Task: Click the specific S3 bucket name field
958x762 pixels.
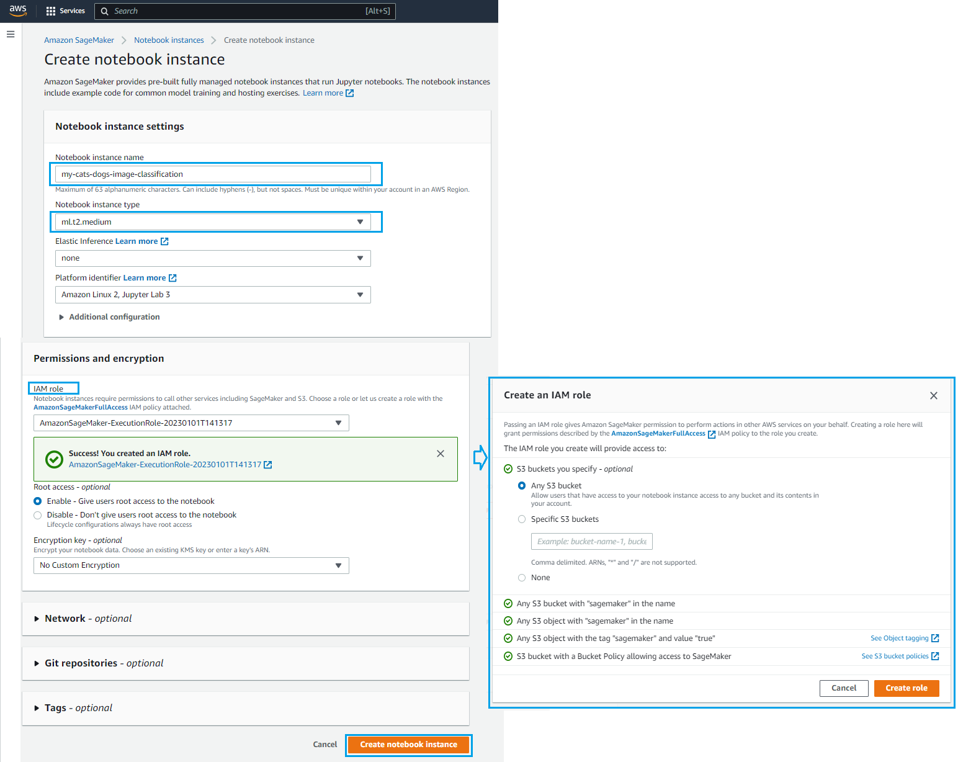Action: [591, 541]
